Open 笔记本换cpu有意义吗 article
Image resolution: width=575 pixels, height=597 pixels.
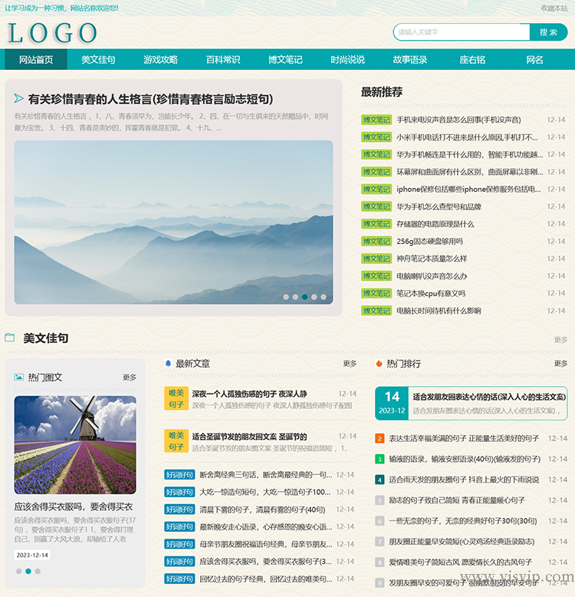[x=431, y=294]
